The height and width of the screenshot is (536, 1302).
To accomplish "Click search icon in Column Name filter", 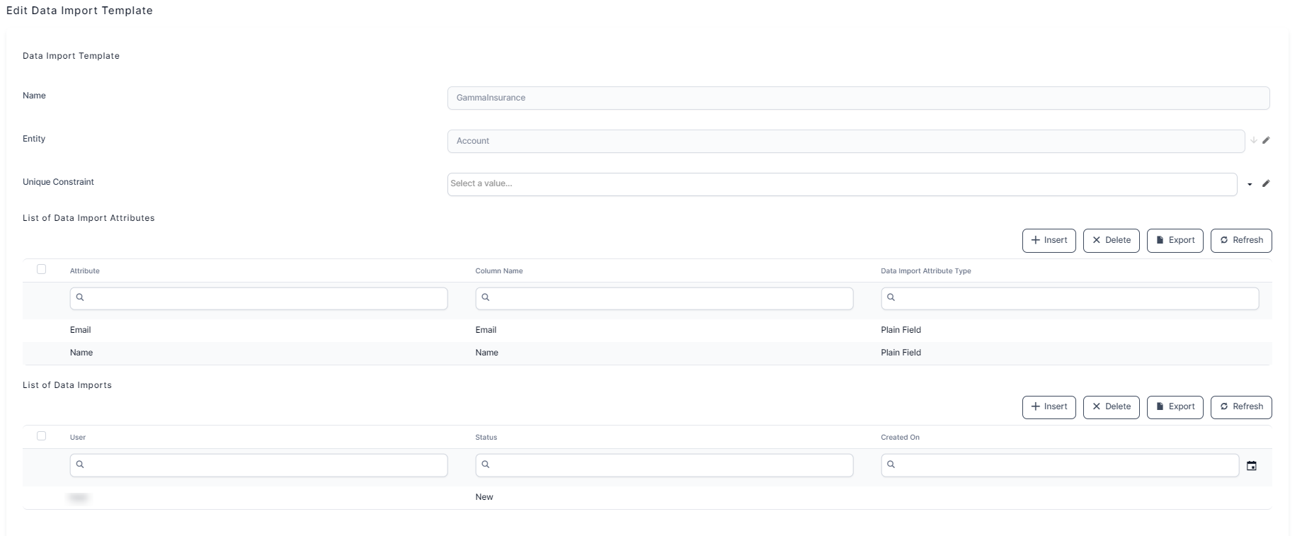I will point(486,297).
